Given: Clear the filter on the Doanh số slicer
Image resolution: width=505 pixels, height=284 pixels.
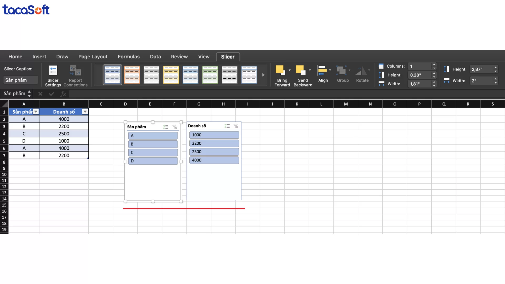Looking at the screenshot, I should pos(236,126).
